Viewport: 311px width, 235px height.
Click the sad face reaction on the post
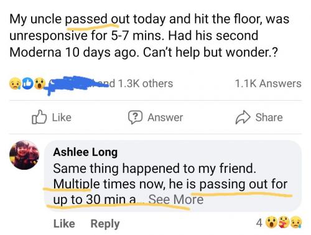tap(15, 83)
